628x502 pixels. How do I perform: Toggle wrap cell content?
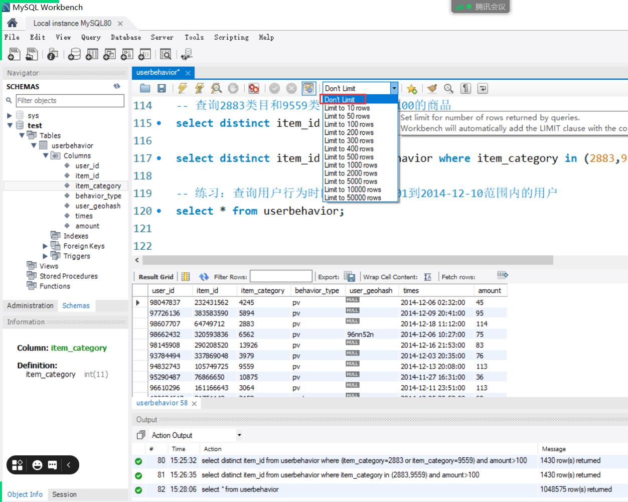[427, 277]
